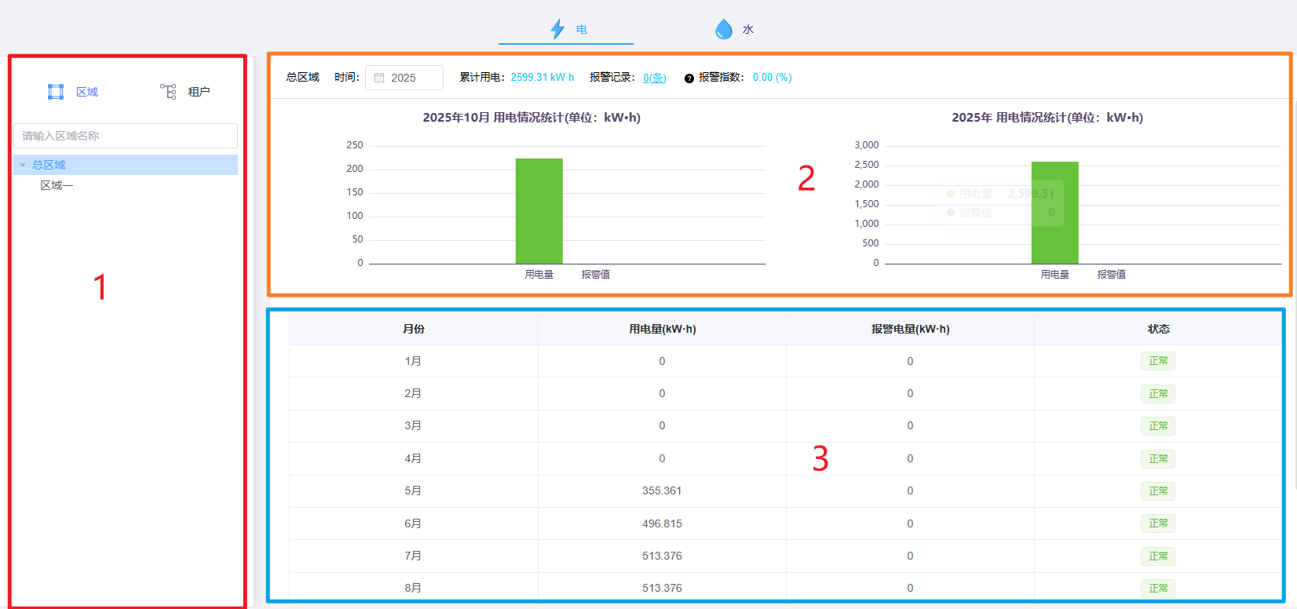Click 报警值 axis label under the 2025年10月 chart

click(x=596, y=274)
